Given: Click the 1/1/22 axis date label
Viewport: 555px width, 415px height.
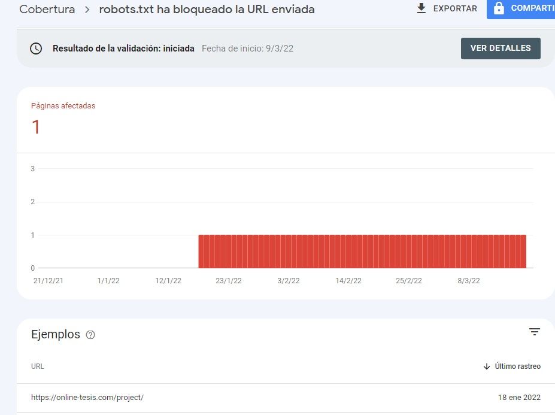Looking at the screenshot, I should 108,281.
